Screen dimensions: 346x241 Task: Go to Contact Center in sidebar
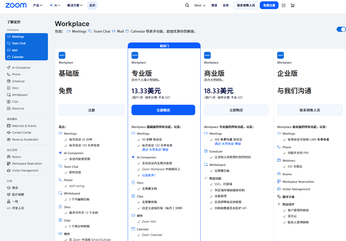coord(21,133)
